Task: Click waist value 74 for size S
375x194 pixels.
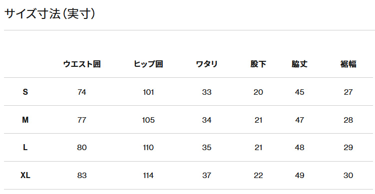Action: click(x=82, y=92)
